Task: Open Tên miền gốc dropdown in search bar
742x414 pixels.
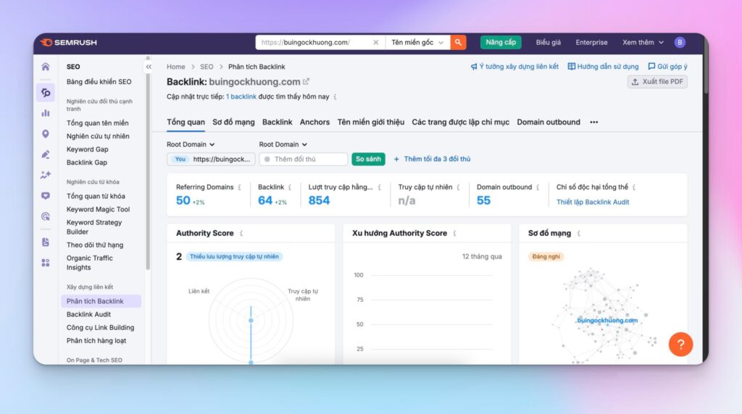Action: 417,43
